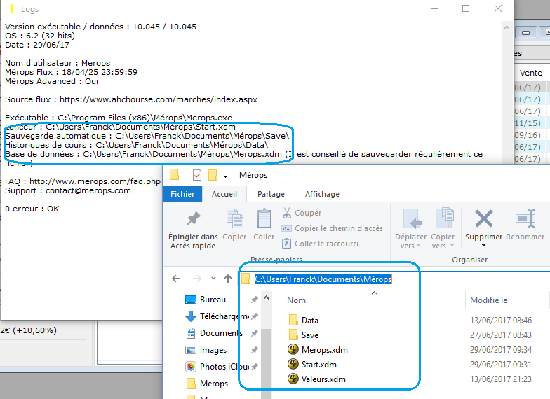Click the Copier icon in Presse-papiers

pos(234,218)
